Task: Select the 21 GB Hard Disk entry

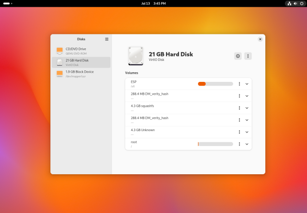Action: (81, 62)
